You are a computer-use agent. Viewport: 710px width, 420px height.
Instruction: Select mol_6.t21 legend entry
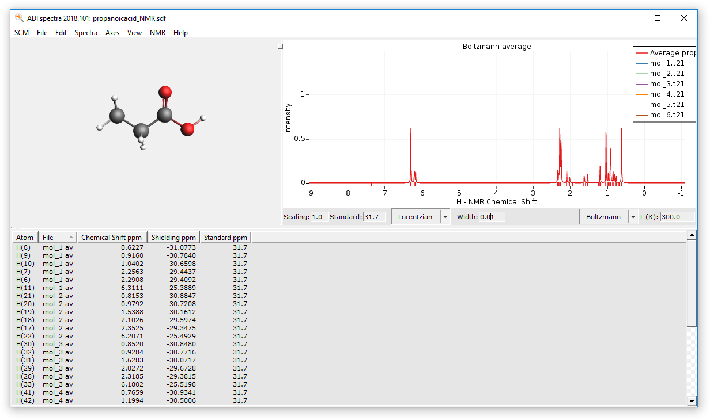(x=660, y=115)
